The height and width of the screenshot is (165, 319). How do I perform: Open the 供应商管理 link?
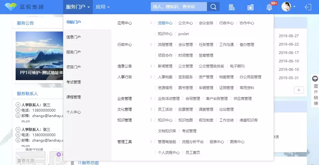pos(243,99)
